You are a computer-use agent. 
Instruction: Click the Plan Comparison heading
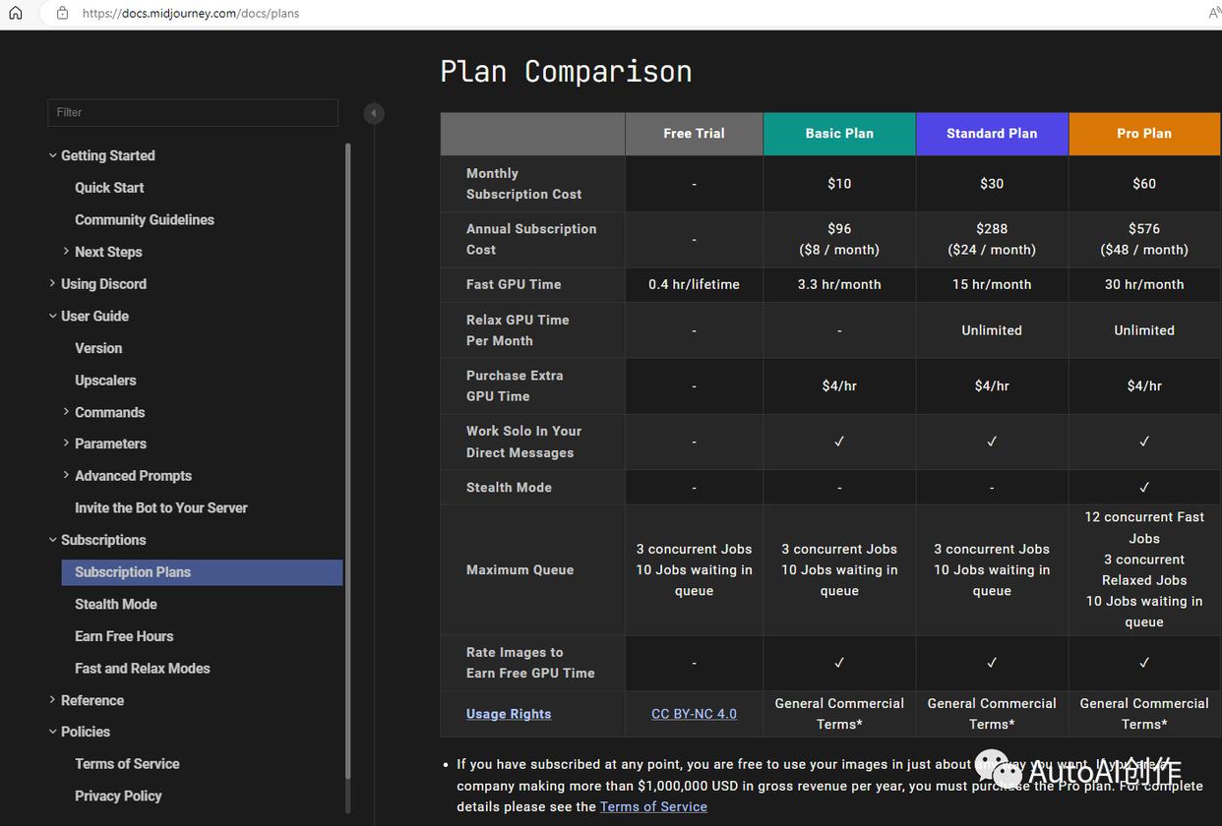(566, 72)
